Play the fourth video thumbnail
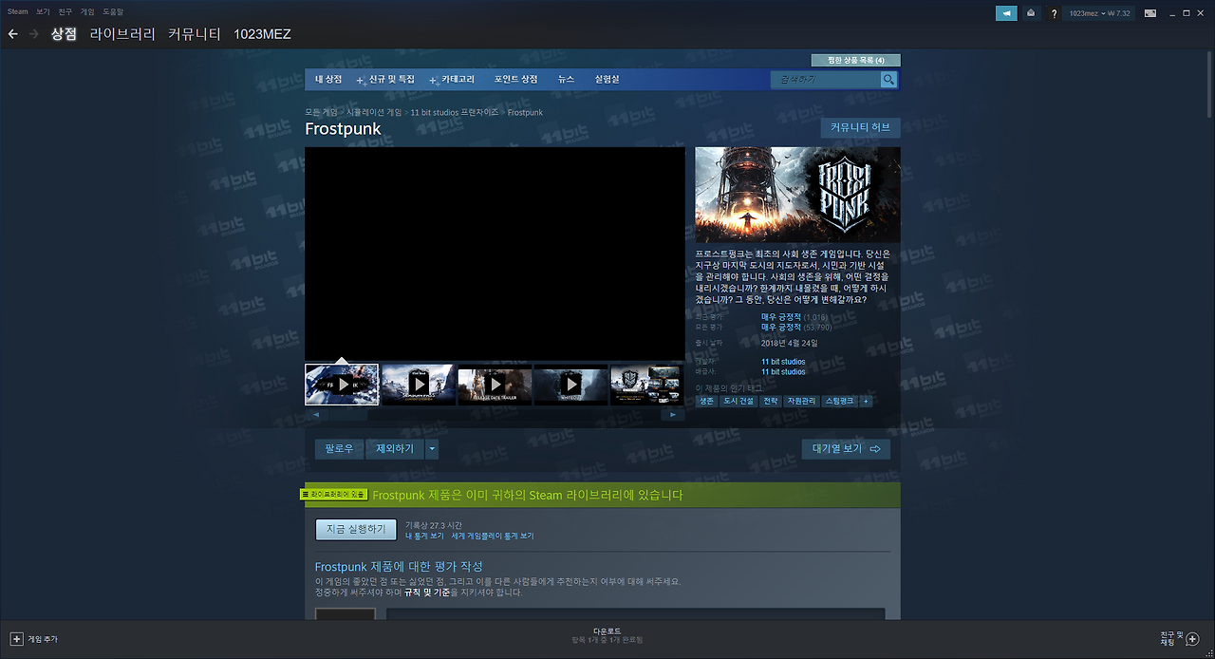 coord(570,385)
